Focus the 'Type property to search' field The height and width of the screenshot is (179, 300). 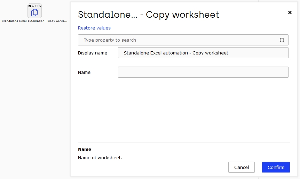click(183, 40)
